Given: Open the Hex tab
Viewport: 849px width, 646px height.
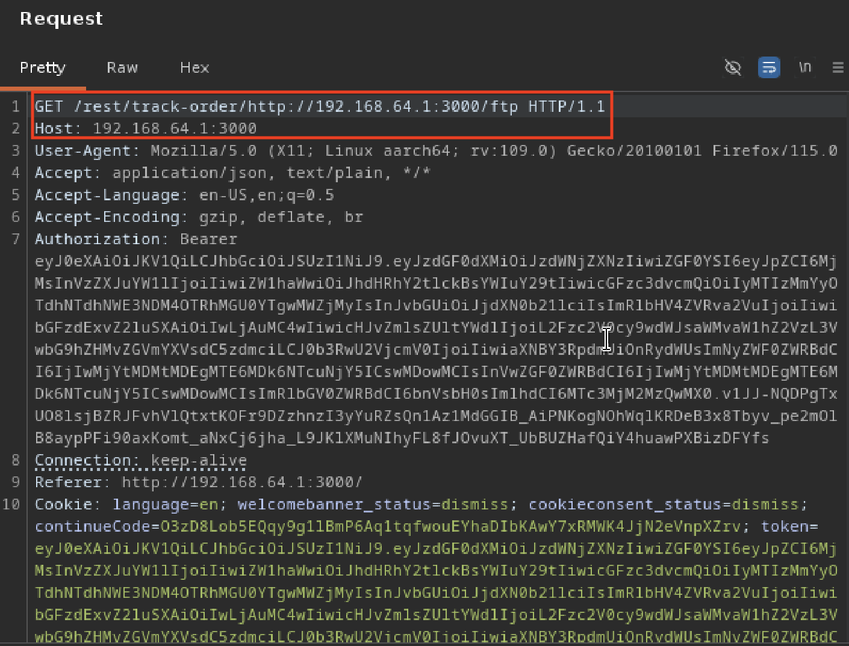Looking at the screenshot, I should [194, 68].
